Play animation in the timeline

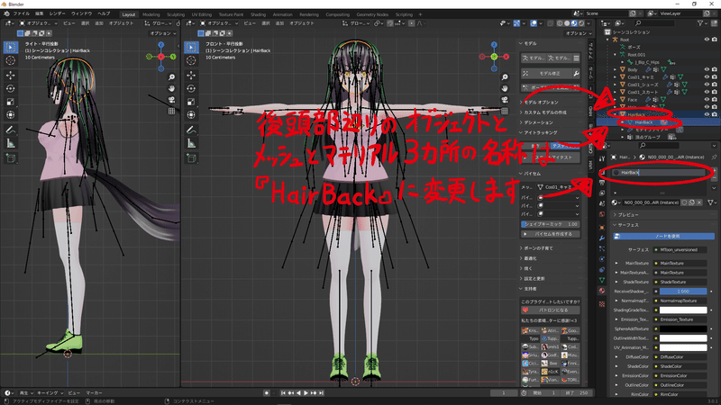click(306, 393)
